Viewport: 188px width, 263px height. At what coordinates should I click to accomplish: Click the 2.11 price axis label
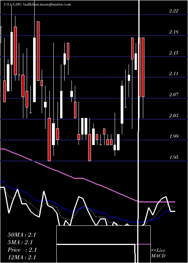pos(174,74)
